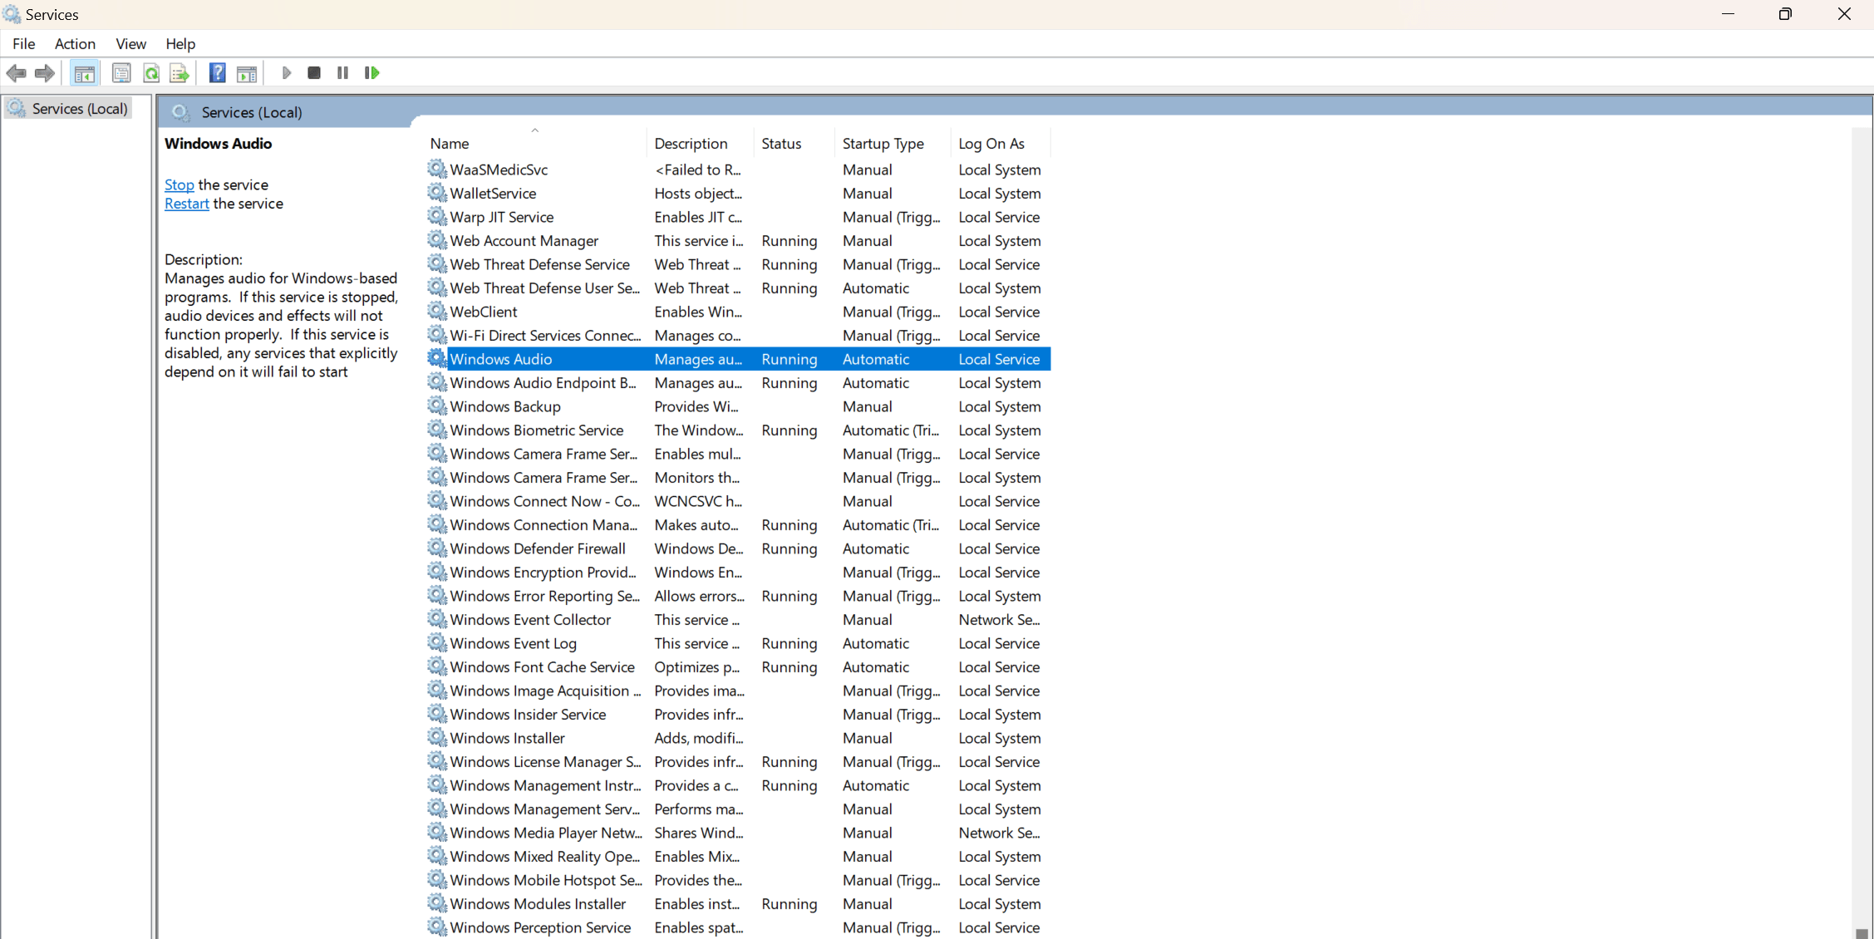Image resolution: width=1874 pixels, height=939 pixels.
Task: Click the Restart Service toolbar icon
Action: coord(371,73)
